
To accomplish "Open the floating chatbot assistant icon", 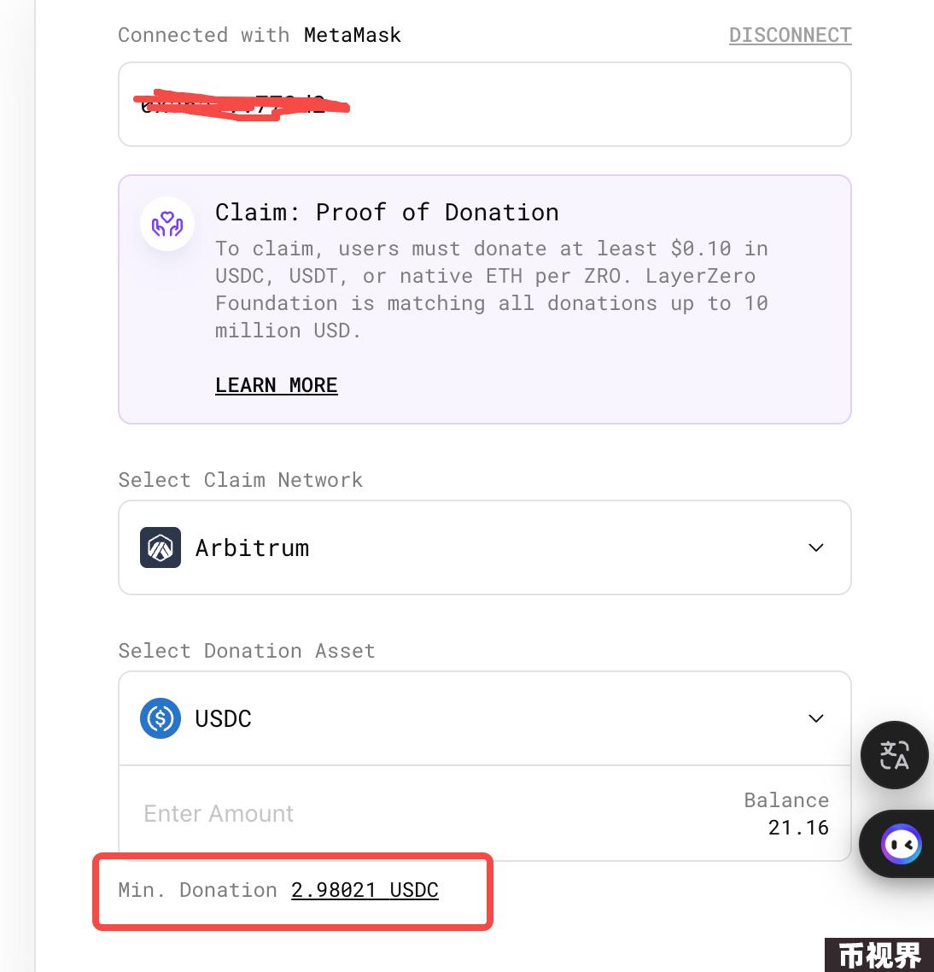I will pyautogui.click(x=901, y=844).
